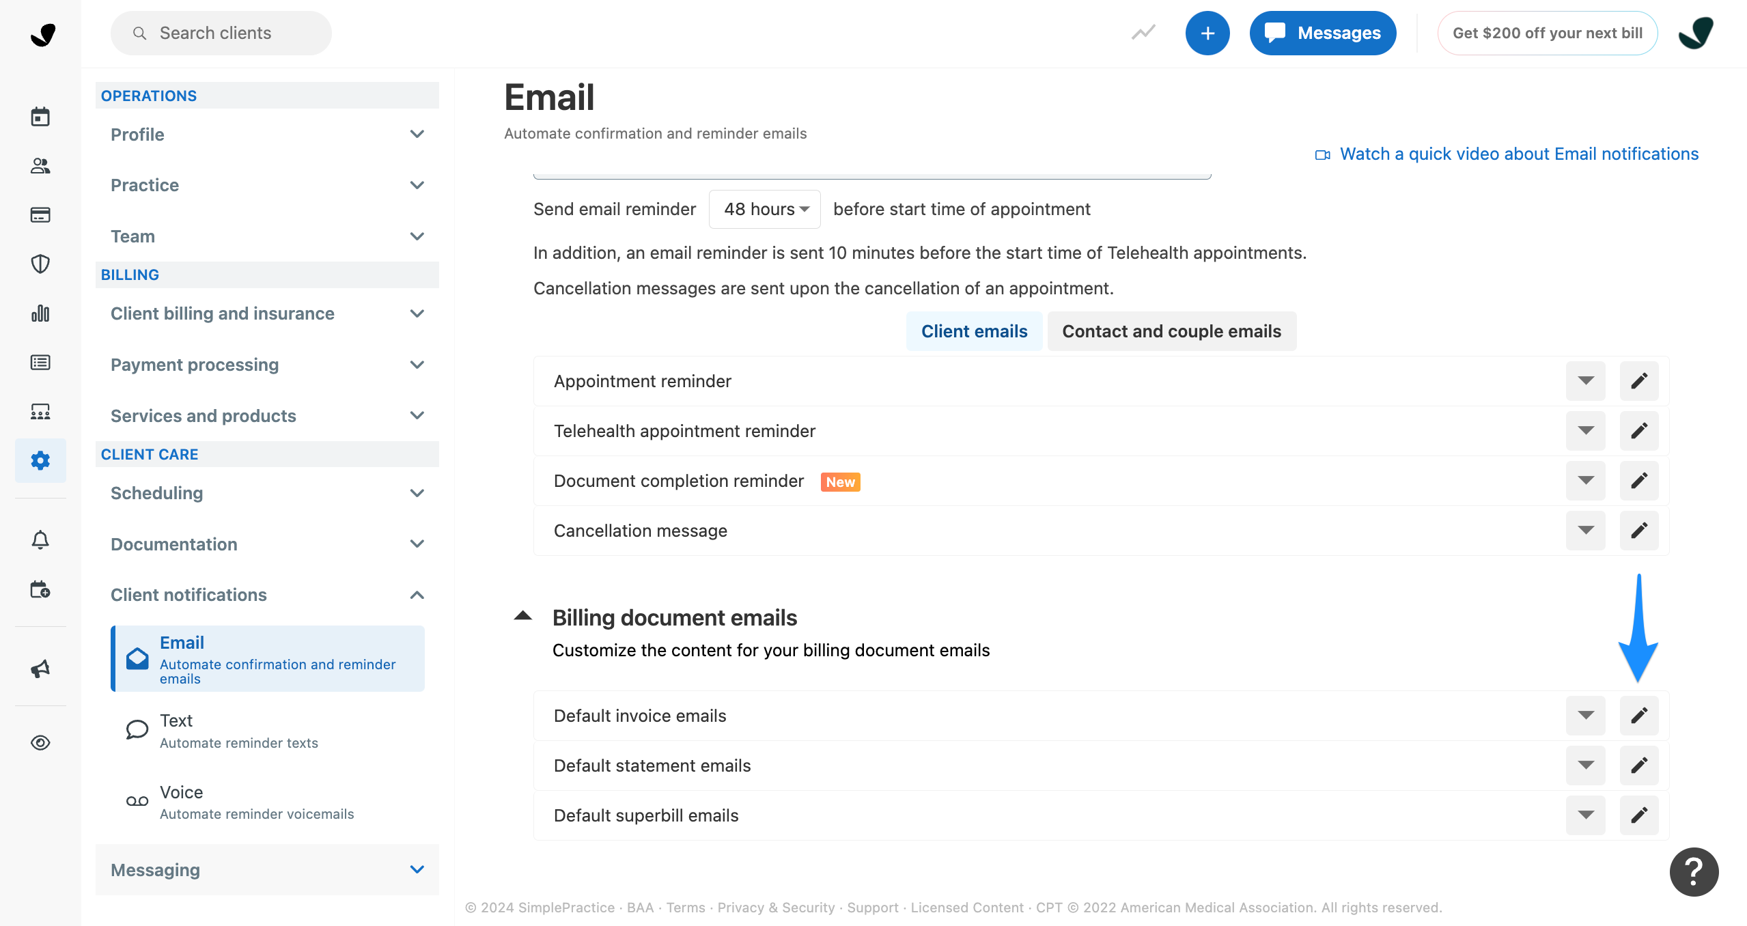Open the 48 hours reminder dropdown

pyautogui.click(x=765, y=209)
